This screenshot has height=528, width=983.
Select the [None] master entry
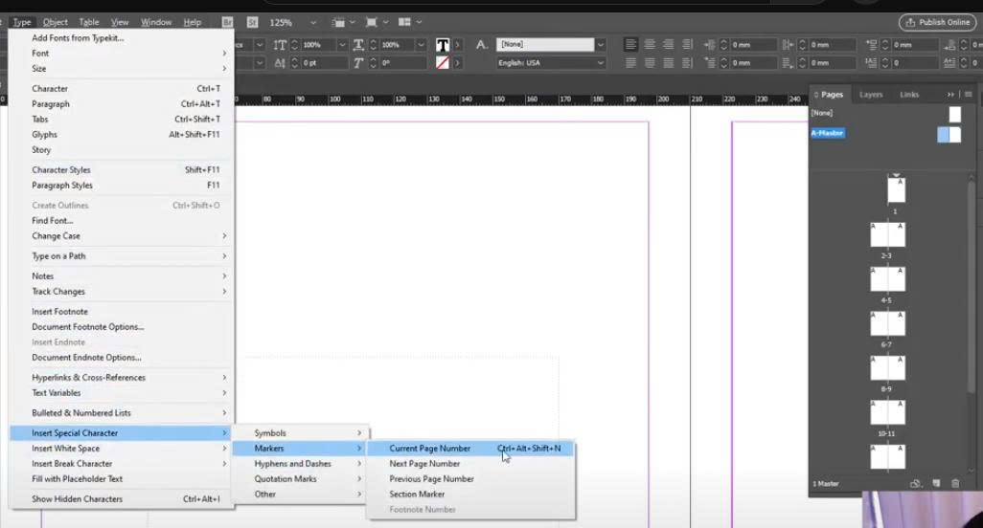(822, 113)
